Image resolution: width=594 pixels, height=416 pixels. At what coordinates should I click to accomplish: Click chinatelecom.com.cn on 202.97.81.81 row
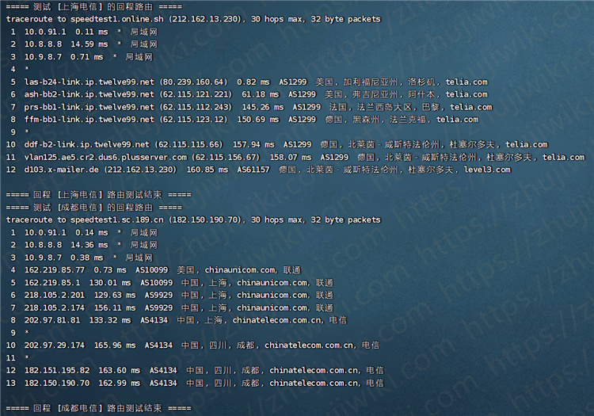coord(277,320)
